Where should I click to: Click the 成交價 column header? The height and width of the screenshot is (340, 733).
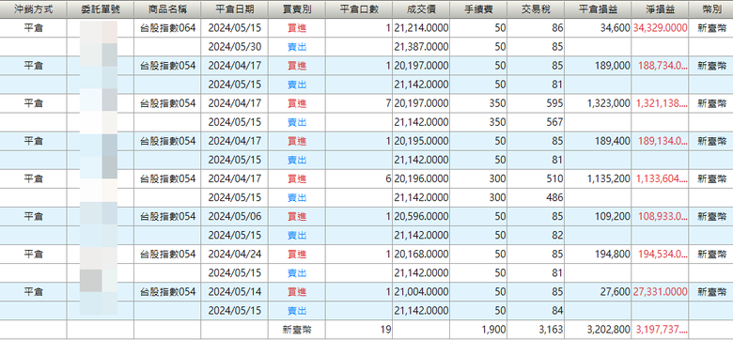[421, 8]
